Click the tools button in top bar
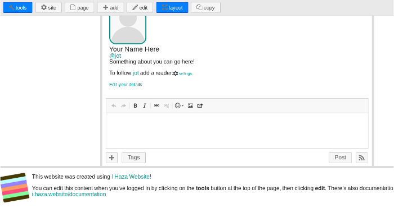The height and width of the screenshot is (208, 394). [17, 7]
